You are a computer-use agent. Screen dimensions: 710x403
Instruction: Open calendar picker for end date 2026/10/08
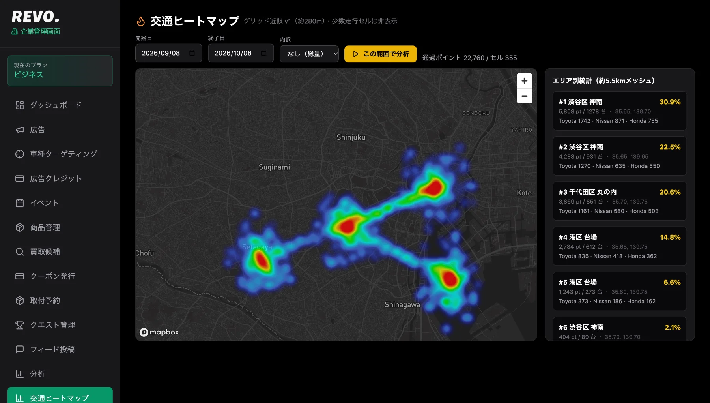pyautogui.click(x=264, y=53)
